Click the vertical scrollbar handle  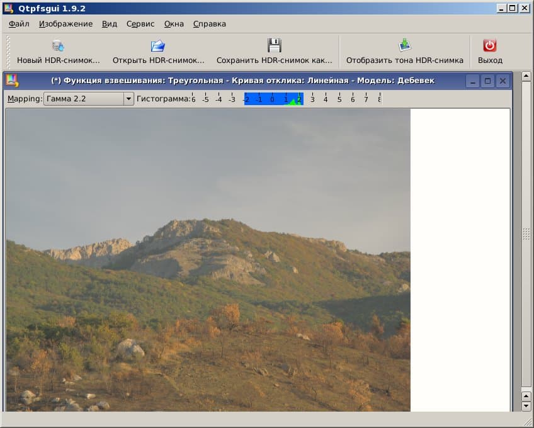point(526,234)
